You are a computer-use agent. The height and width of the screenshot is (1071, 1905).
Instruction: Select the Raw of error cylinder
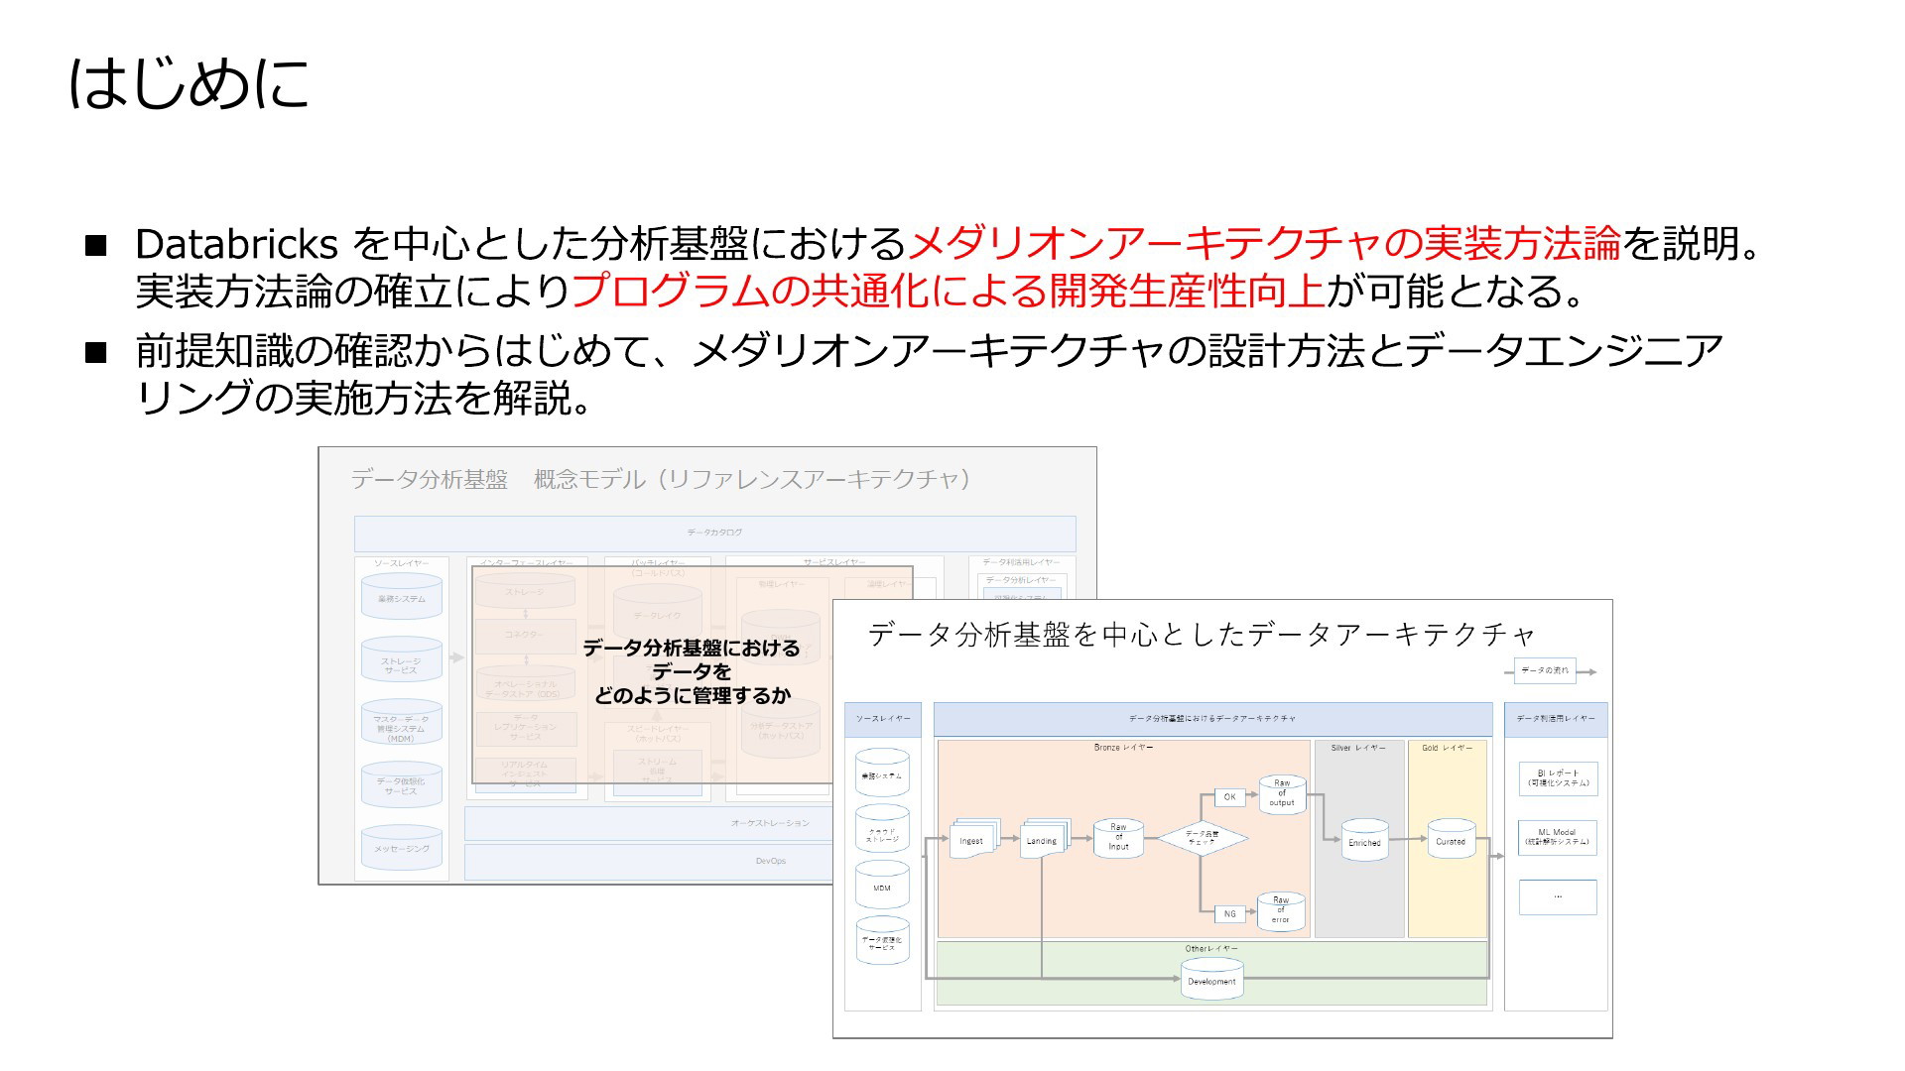(1281, 911)
